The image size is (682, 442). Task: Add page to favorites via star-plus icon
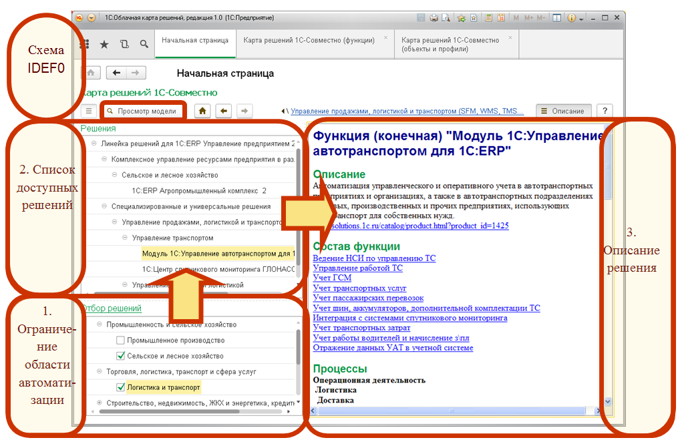click(462, 18)
